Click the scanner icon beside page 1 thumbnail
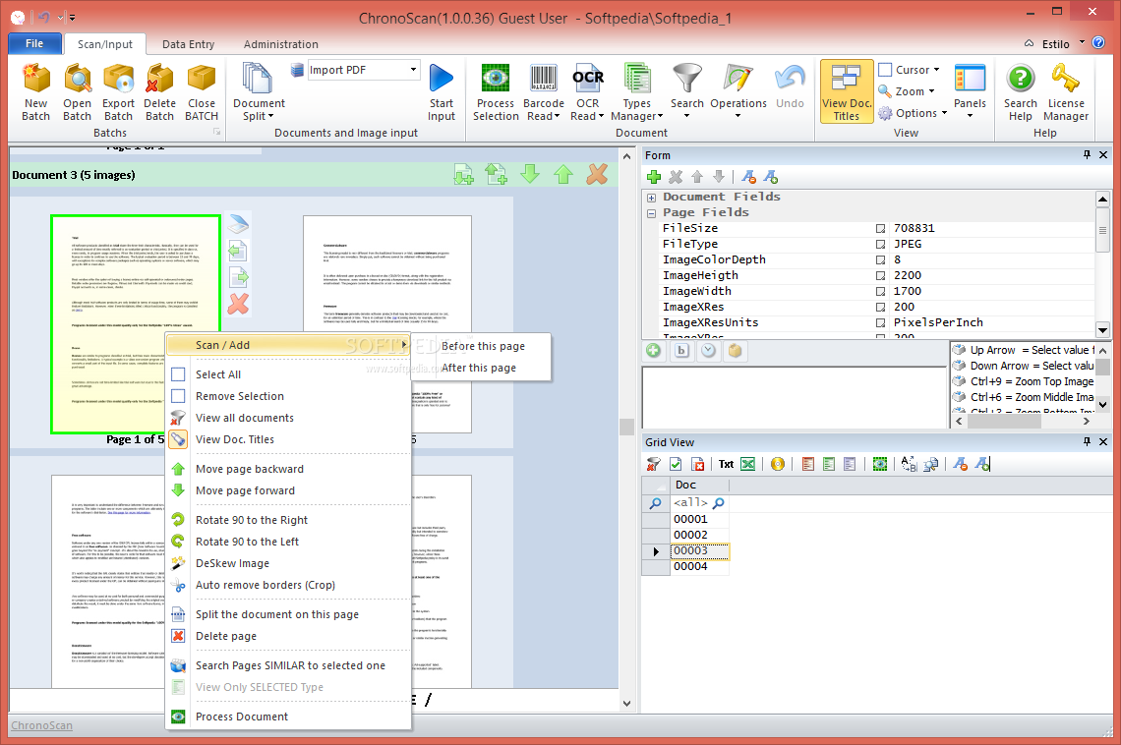Screen dimensions: 1121x745 click(238, 224)
